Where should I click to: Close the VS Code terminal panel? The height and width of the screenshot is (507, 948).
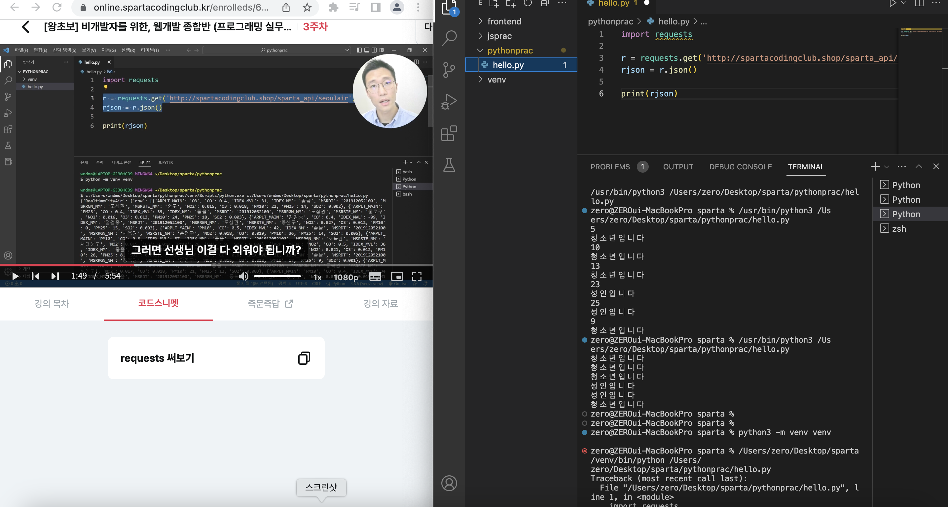coord(936,167)
